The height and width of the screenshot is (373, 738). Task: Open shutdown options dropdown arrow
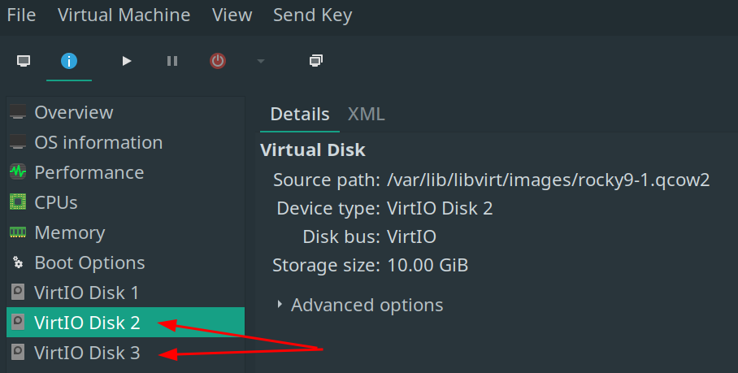click(x=260, y=61)
